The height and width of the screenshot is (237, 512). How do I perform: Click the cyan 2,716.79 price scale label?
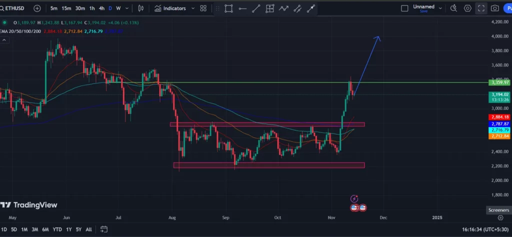498,130
